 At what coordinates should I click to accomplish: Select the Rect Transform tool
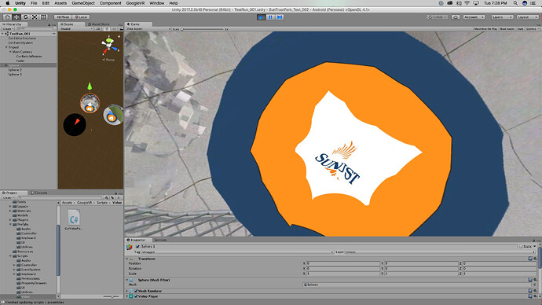click(x=43, y=17)
